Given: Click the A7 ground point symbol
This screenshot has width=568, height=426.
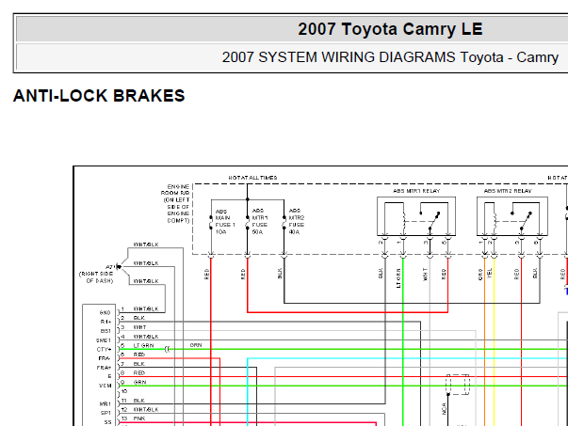Looking at the screenshot, I should pos(119,267).
